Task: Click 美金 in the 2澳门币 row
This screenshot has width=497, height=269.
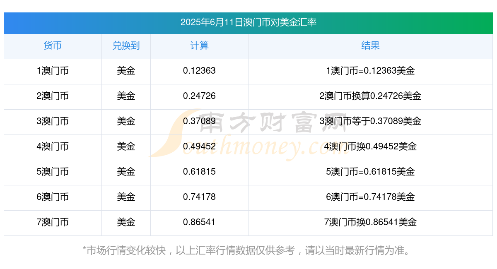Action: coord(126,96)
